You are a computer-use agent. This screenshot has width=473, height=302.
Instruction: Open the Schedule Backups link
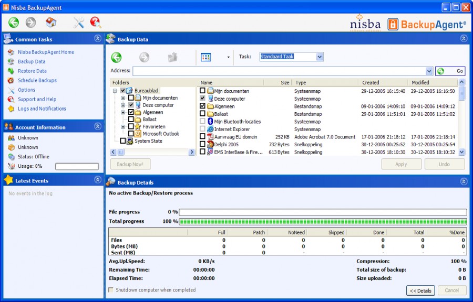click(37, 80)
